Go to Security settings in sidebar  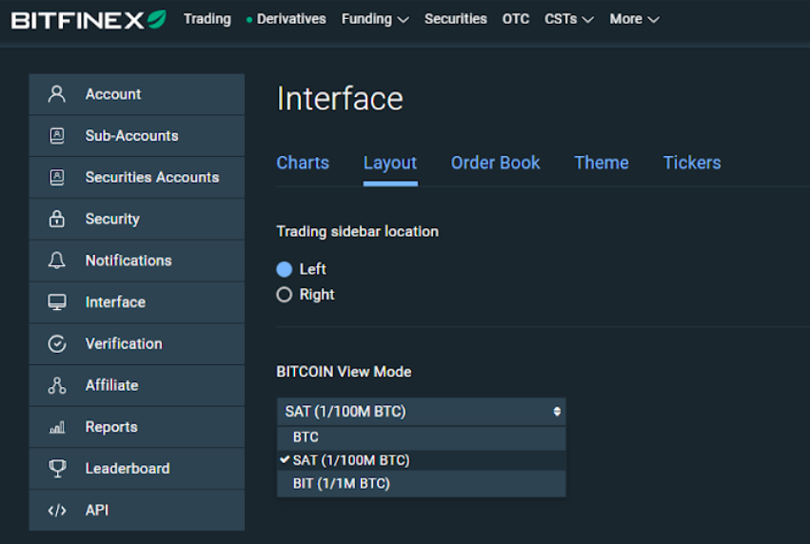[137, 219]
